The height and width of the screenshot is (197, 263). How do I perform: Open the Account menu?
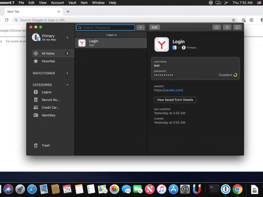57,3
